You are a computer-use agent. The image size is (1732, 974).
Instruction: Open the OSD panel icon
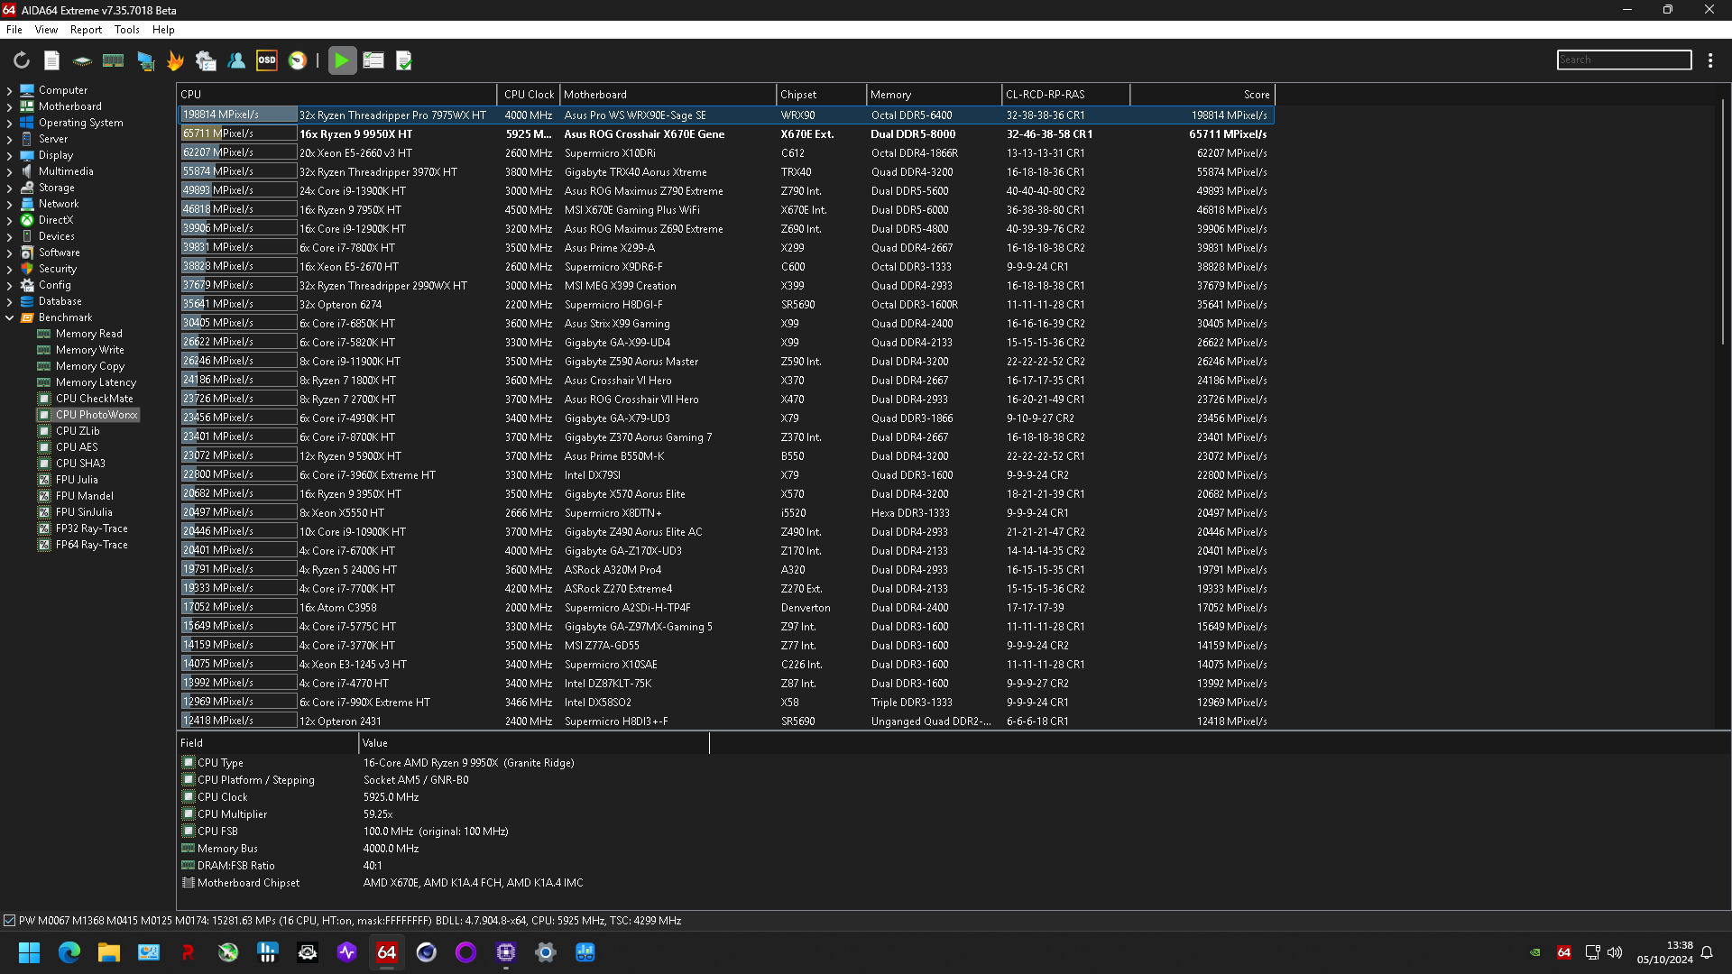(x=267, y=60)
